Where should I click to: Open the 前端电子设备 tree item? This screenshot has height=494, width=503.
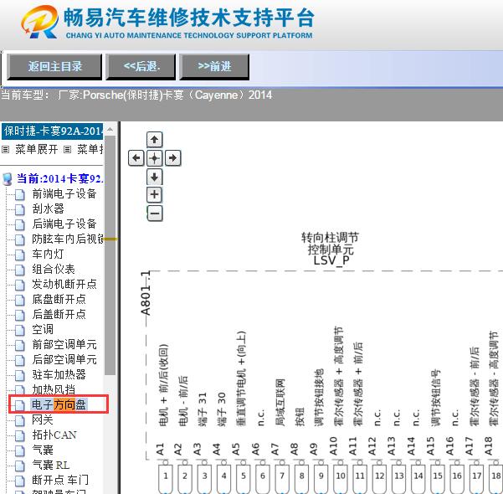(64, 193)
